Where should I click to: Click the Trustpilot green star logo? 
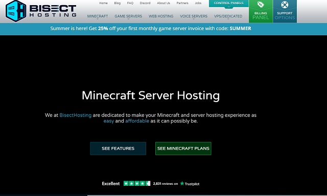(x=182, y=183)
